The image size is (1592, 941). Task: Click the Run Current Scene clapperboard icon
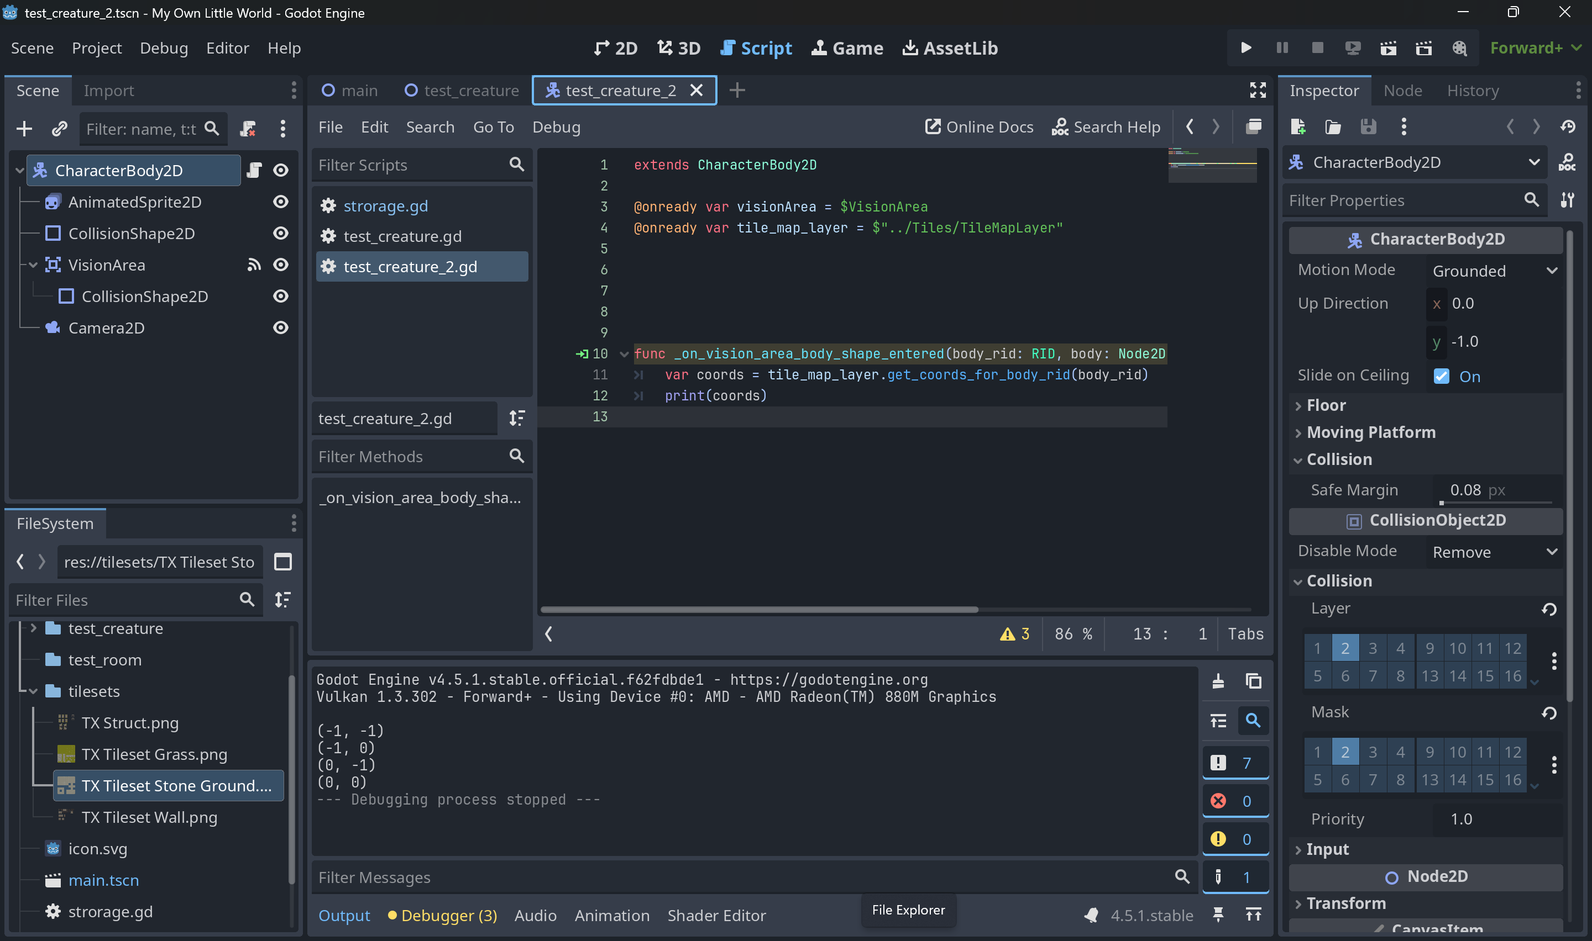(x=1389, y=48)
